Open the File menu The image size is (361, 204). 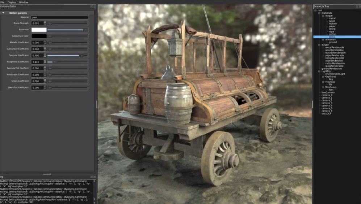2,2
